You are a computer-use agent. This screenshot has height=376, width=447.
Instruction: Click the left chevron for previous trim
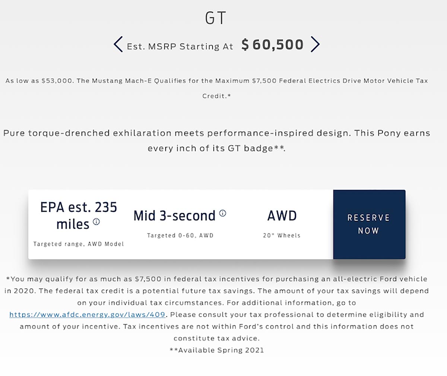[x=118, y=44]
